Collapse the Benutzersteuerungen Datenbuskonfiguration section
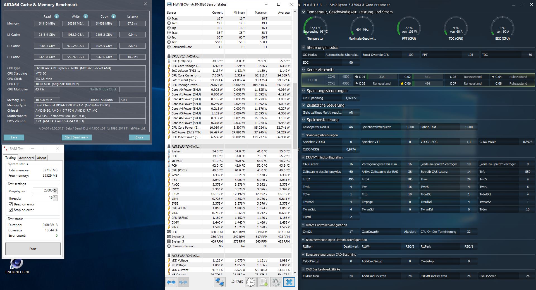Image resolution: width=536 pixels, height=290 pixels. tap(304, 240)
